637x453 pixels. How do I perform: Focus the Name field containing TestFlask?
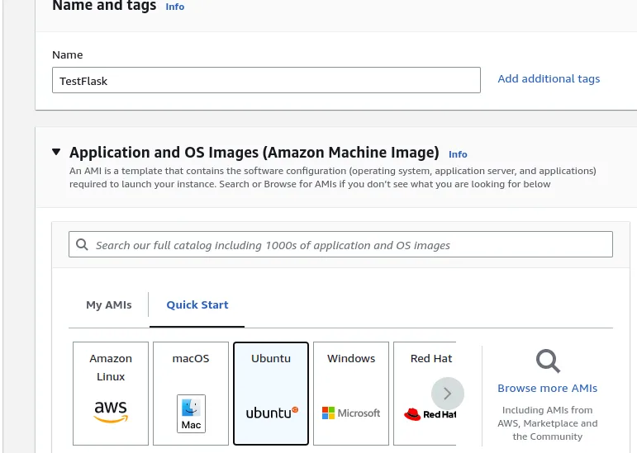click(265, 81)
